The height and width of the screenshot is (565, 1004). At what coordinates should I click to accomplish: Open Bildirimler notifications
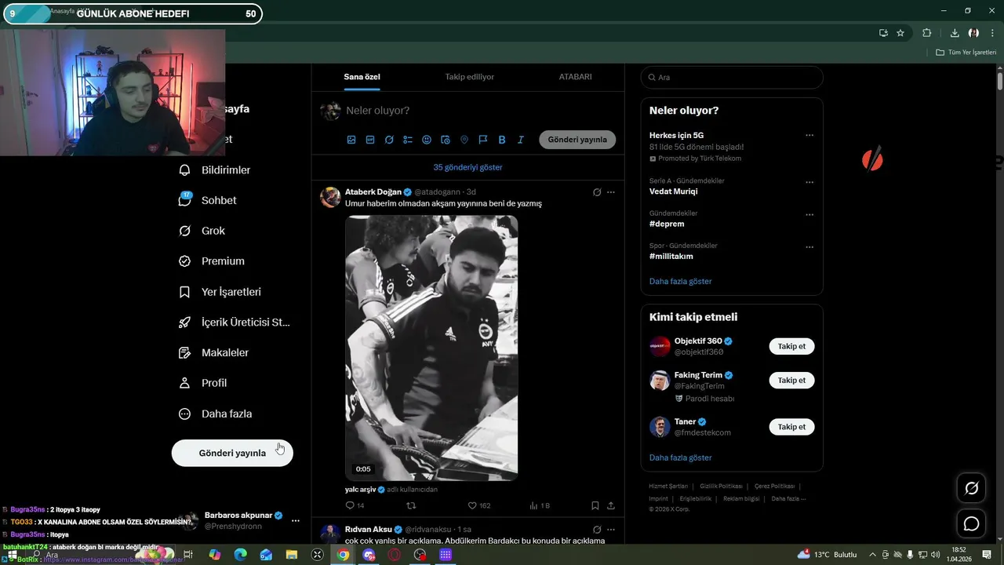[x=215, y=170]
